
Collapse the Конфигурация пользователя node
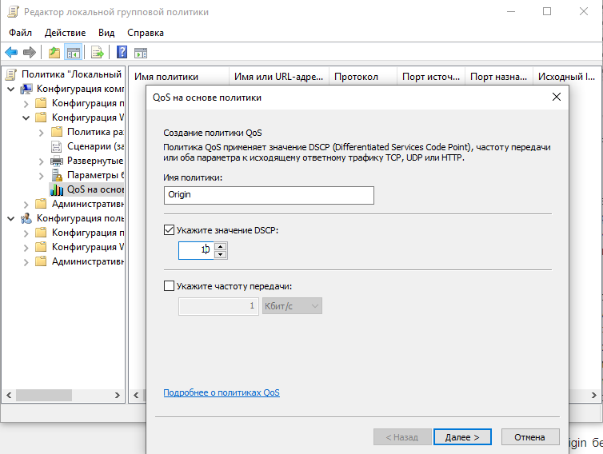tap(10, 219)
